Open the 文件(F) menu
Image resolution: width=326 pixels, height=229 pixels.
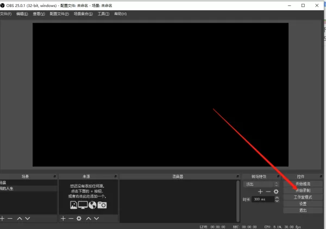coord(6,14)
